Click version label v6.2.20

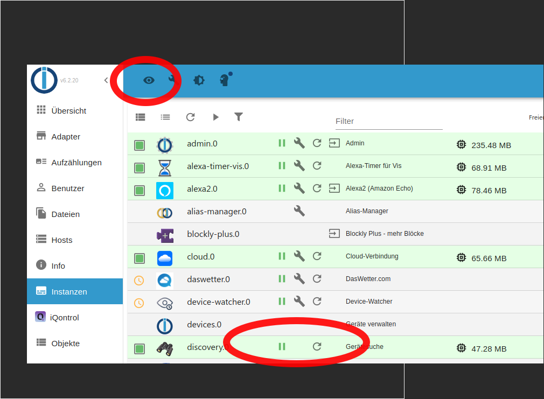click(x=69, y=80)
